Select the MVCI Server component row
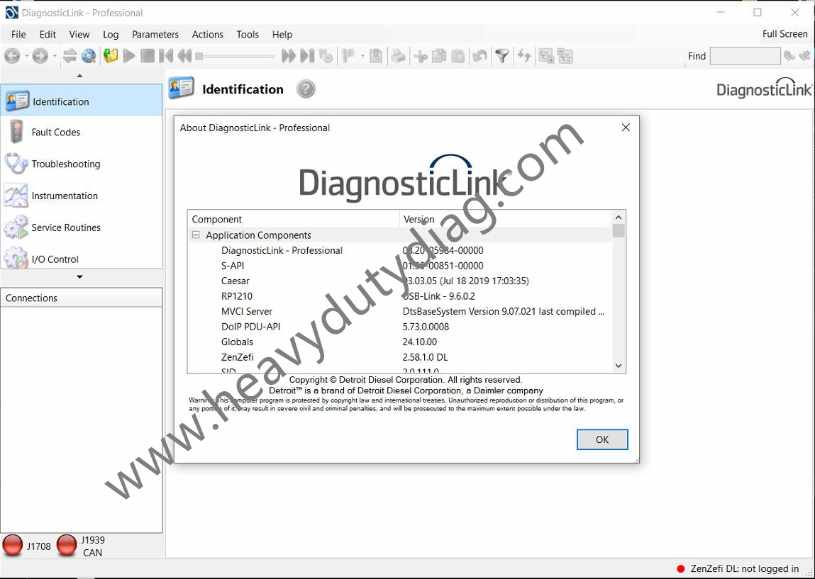 pyautogui.click(x=400, y=311)
